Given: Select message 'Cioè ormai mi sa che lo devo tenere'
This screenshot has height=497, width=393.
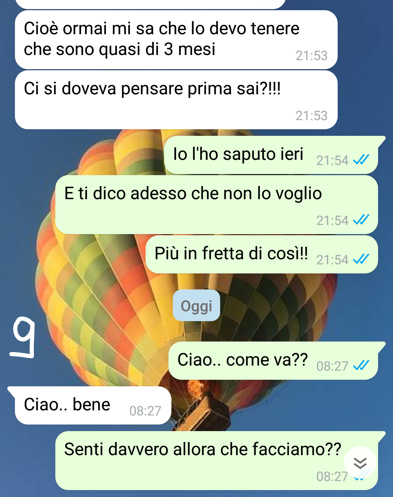Looking at the screenshot, I should tap(176, 40).
